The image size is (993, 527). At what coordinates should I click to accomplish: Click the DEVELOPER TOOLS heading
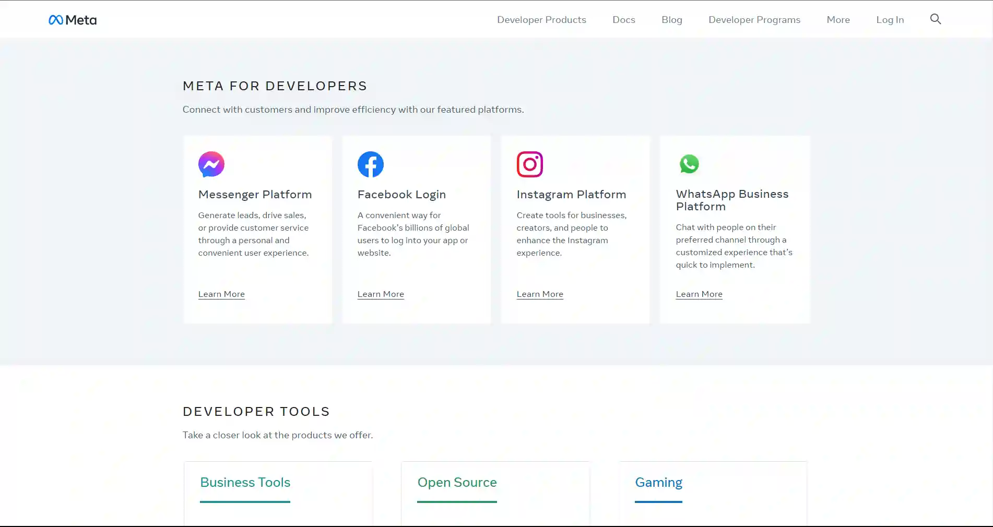(x=256, y=412)
